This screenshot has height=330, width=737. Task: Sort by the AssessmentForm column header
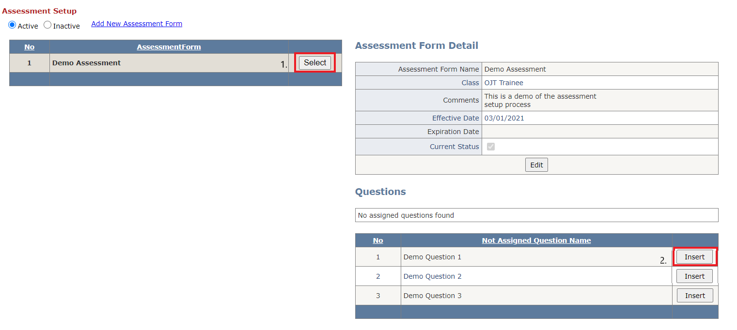169,47
